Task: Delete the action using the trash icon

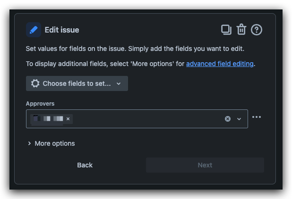Action: pyautogui.click(x=241, y=29)
